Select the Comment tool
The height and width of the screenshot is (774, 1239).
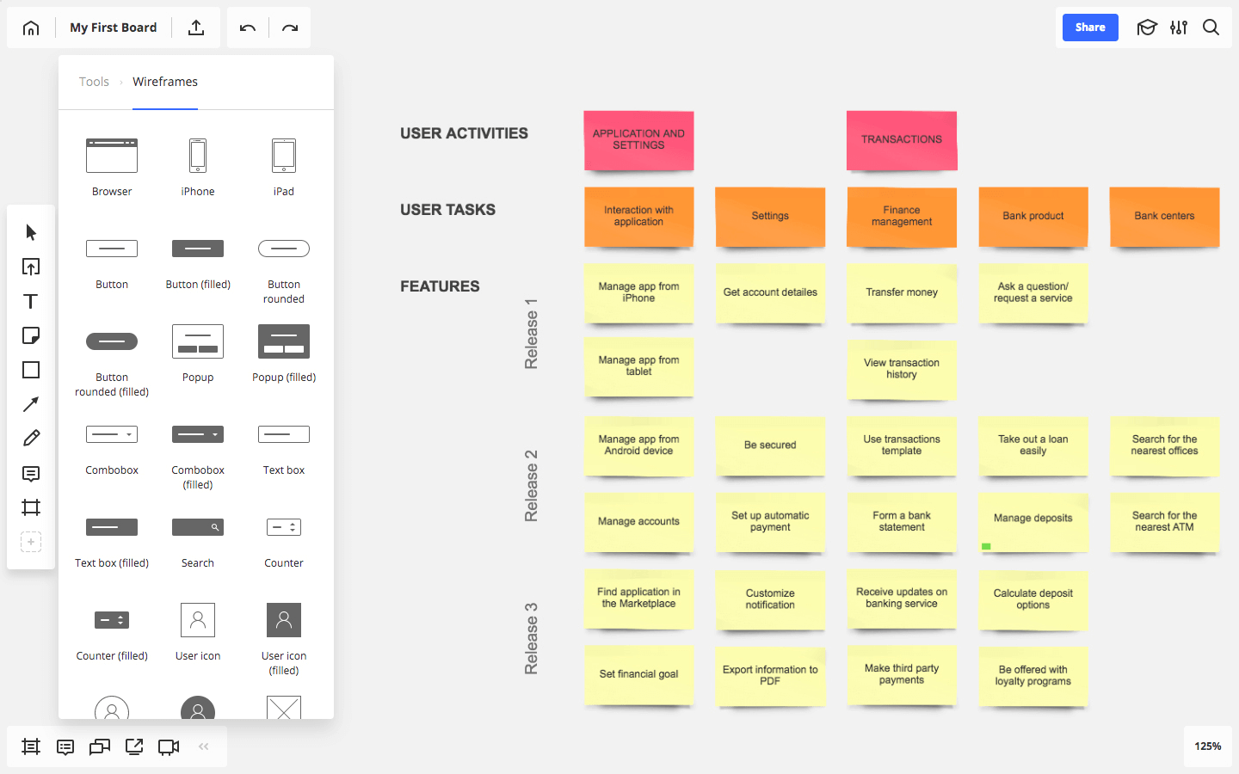(x=31, y=473)
